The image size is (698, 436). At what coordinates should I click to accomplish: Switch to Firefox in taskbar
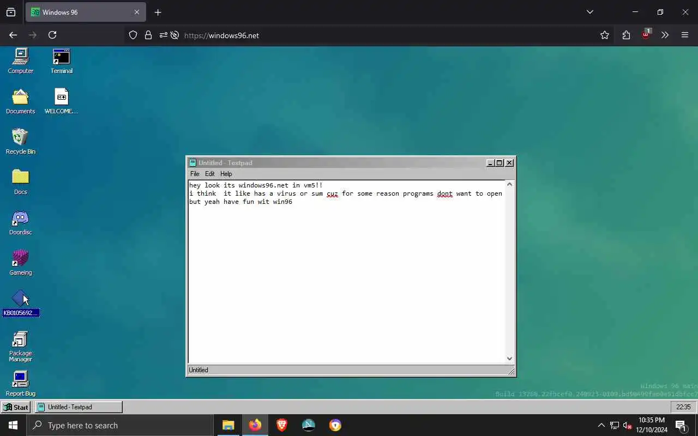[x=255, y=426]
